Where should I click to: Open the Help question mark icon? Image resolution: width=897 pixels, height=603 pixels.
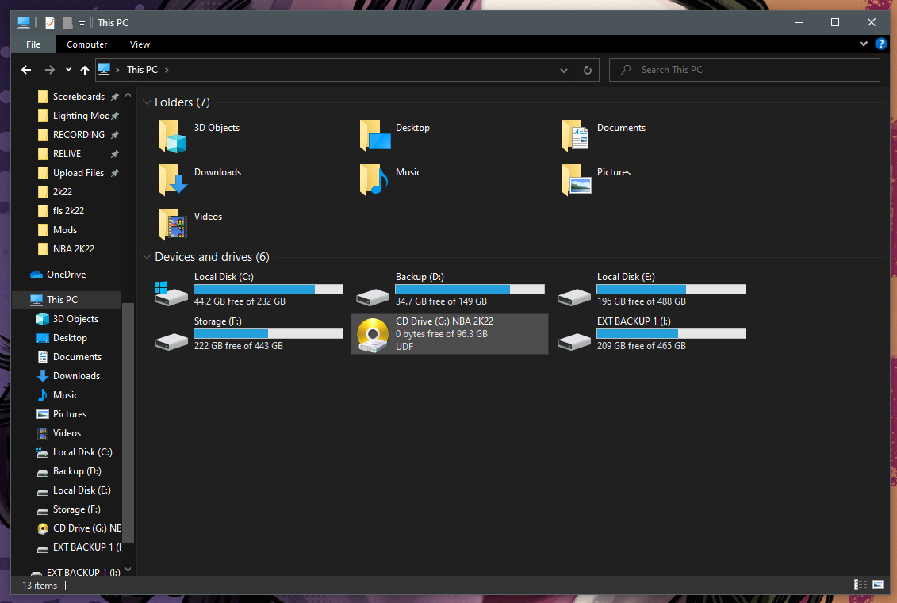(881, 44)
